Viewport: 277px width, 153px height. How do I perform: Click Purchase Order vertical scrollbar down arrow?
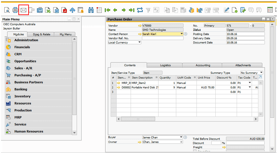coord(272,149)
